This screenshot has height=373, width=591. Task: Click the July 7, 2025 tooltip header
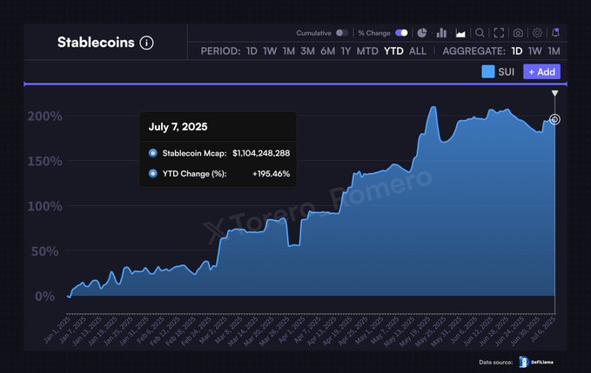(178, 127)
